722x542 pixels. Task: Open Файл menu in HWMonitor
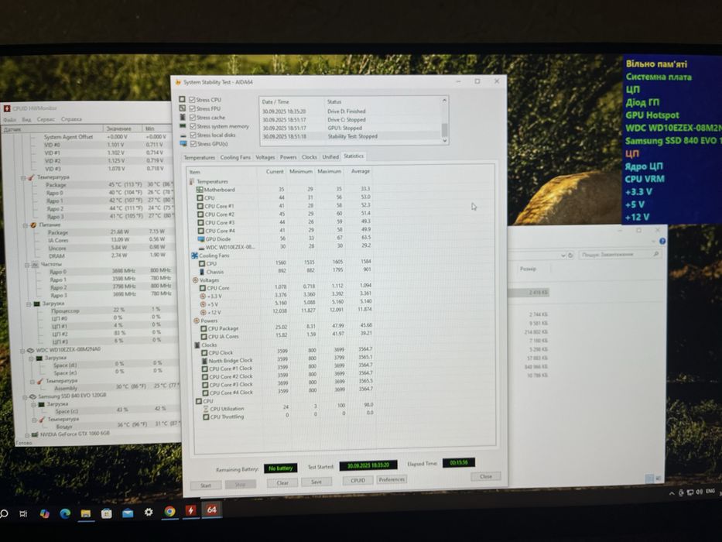(9, 120)
